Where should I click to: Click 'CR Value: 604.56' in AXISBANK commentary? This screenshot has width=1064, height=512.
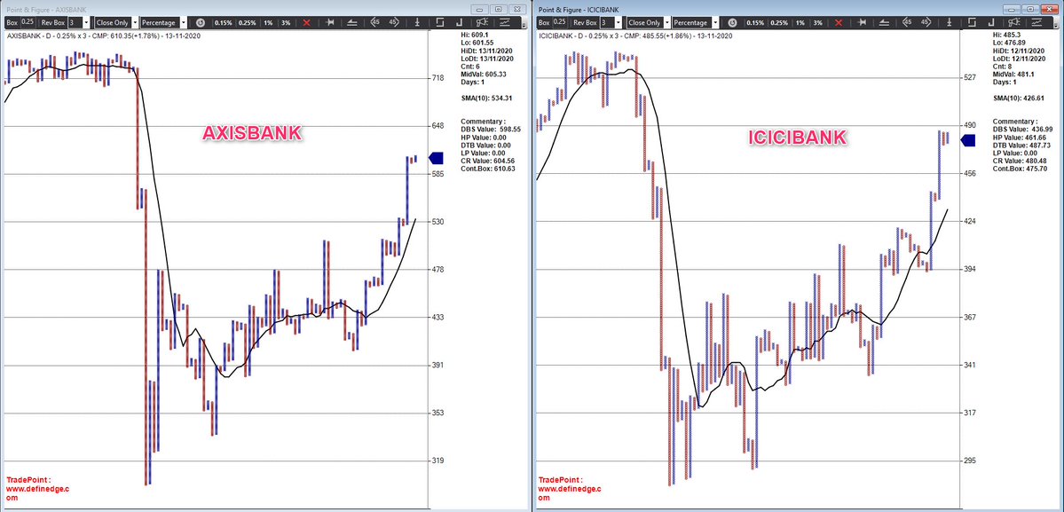(488, 161)
